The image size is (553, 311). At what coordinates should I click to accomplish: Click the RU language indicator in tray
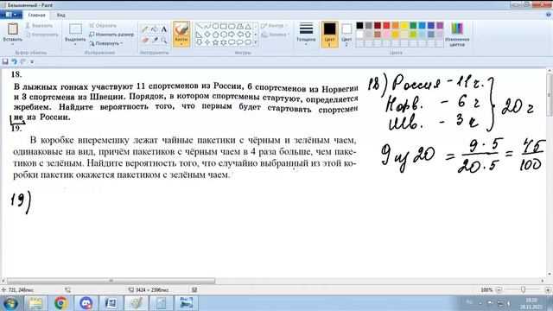coord(469,302)
